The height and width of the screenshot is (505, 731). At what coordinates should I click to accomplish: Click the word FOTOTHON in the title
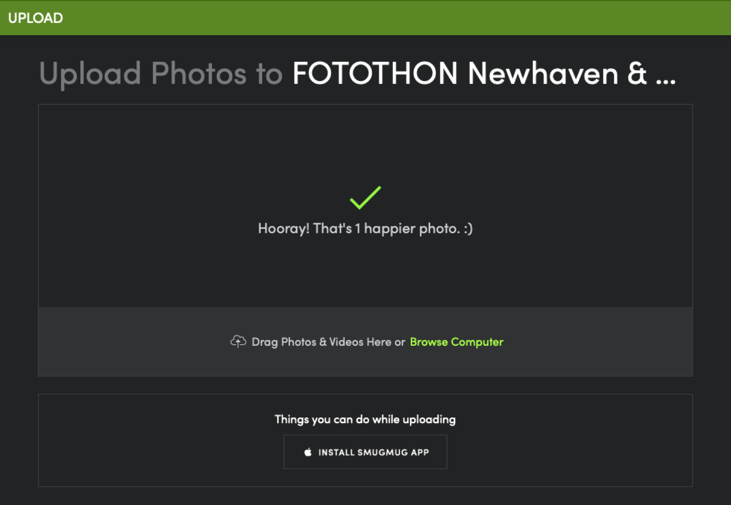375,74
